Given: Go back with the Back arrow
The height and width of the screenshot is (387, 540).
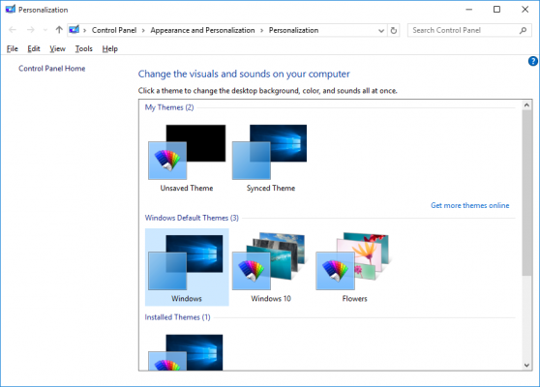Looking at the screenshot, I should [x=13, y=30].
